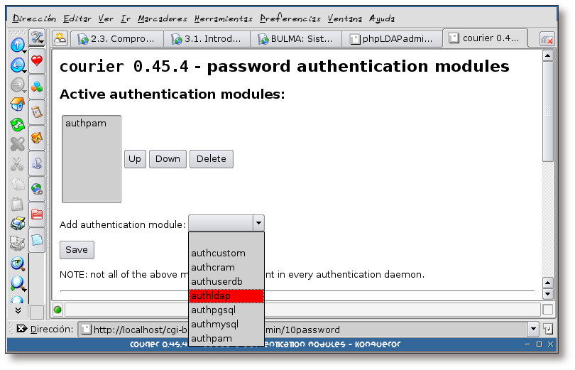
Task: Select authpam in active modules list
Action: [x=86, y=124]
